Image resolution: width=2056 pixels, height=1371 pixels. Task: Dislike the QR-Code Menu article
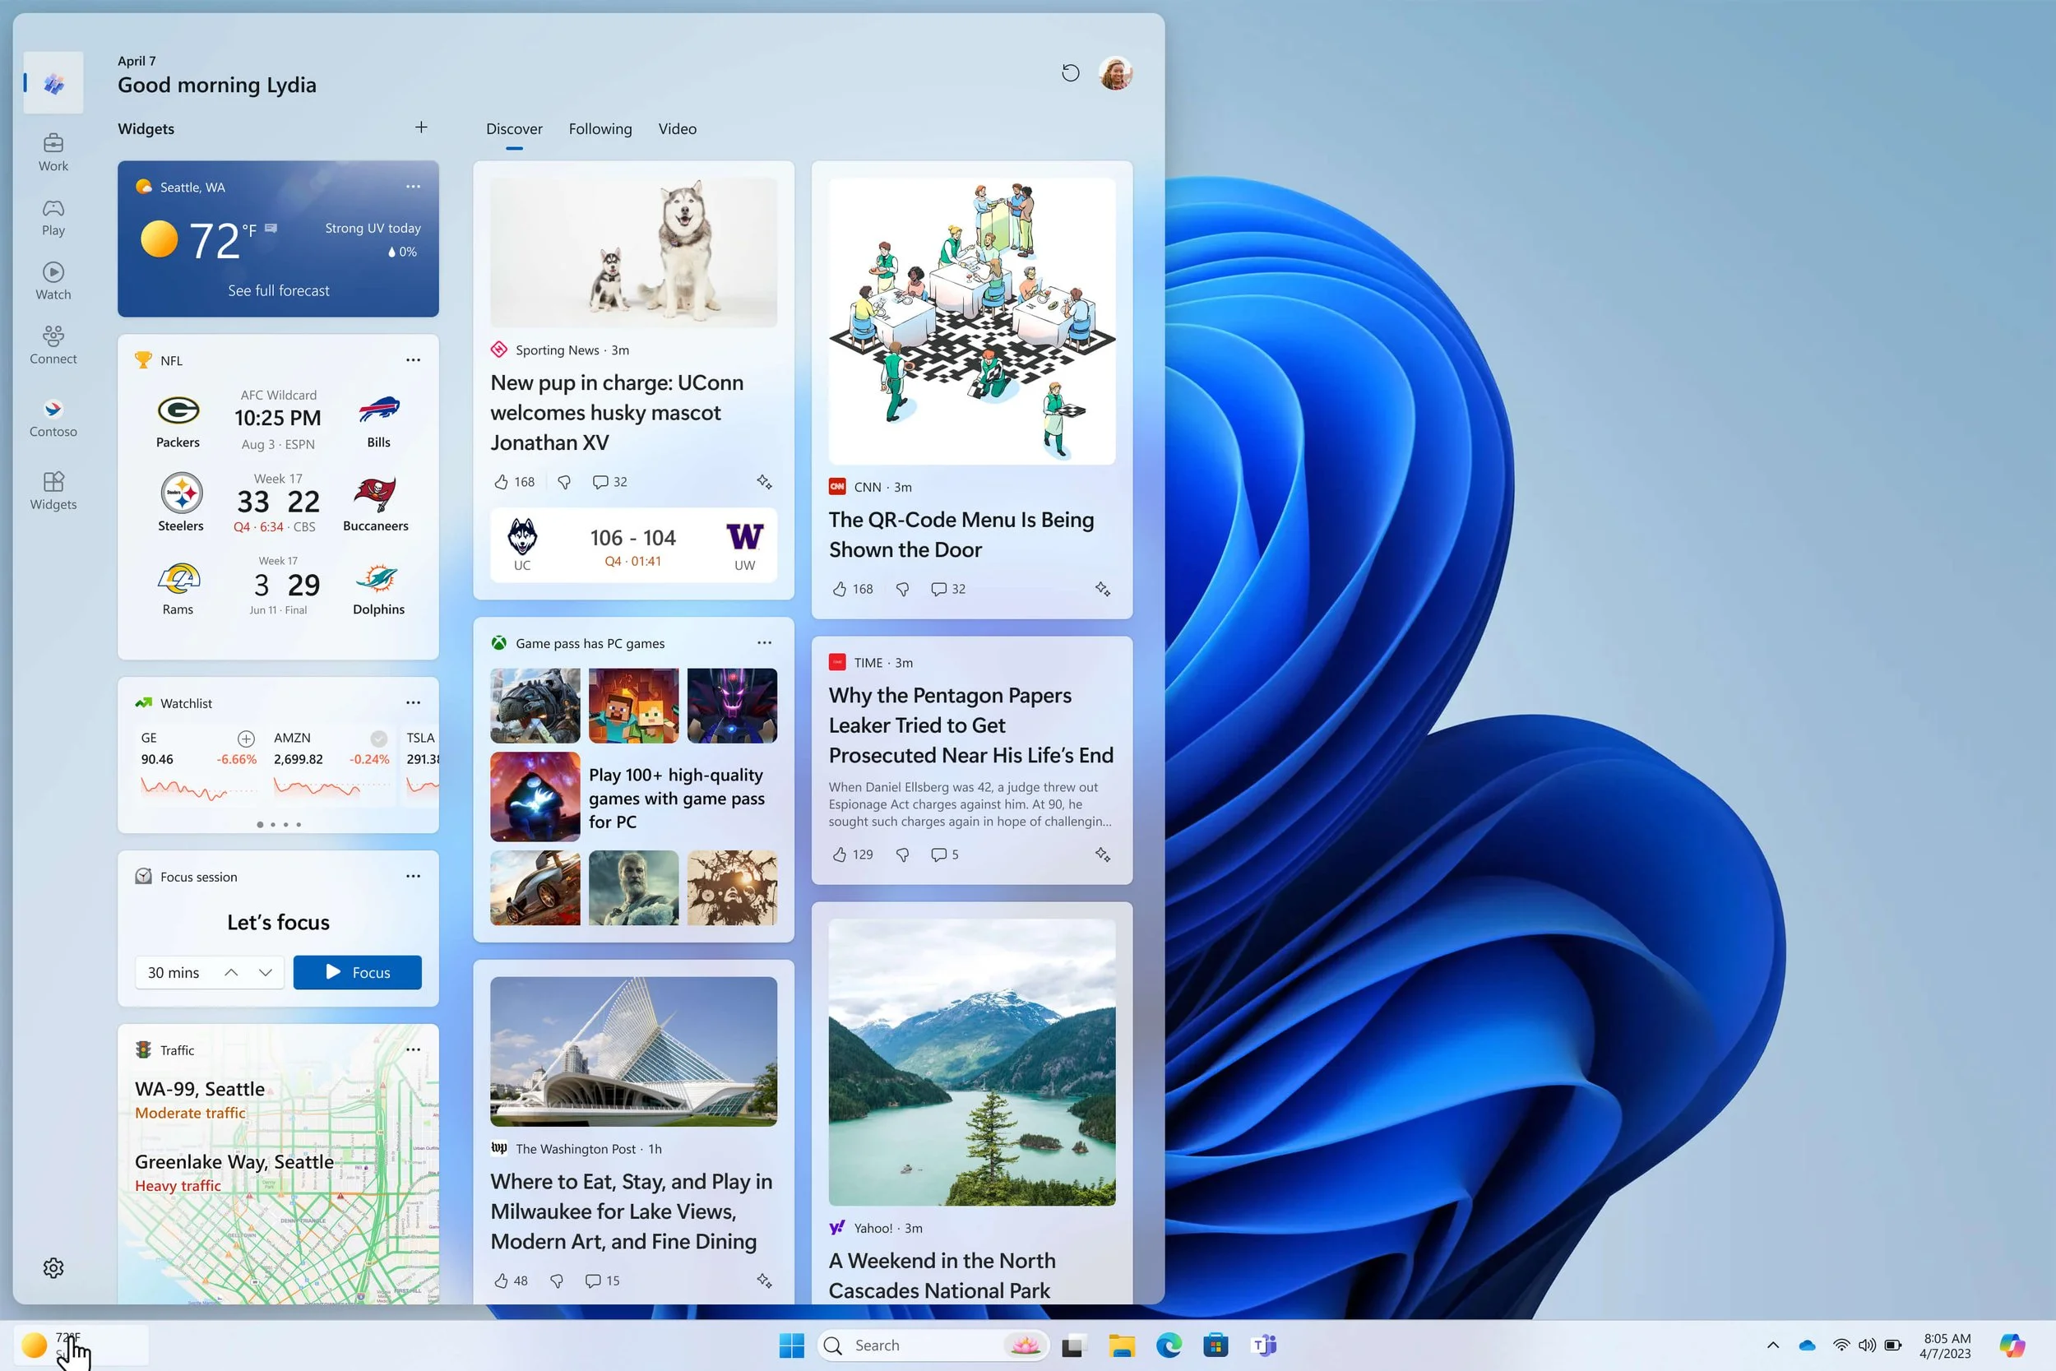[902, 590]
